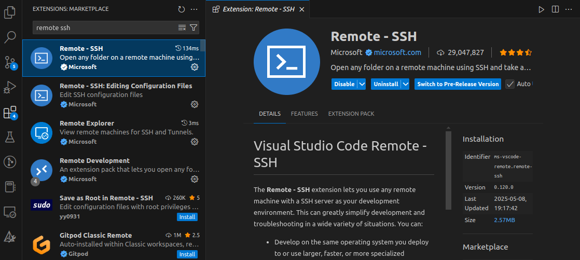Toggle the Auto Update checkbox

(510, 84)
